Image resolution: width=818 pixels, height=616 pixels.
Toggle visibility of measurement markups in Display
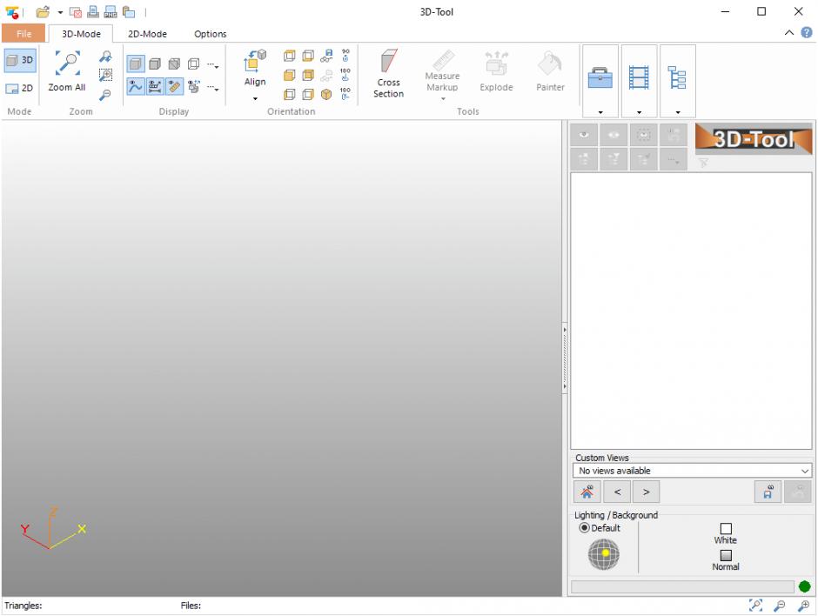pyautogui.click(x=174, y=87)
